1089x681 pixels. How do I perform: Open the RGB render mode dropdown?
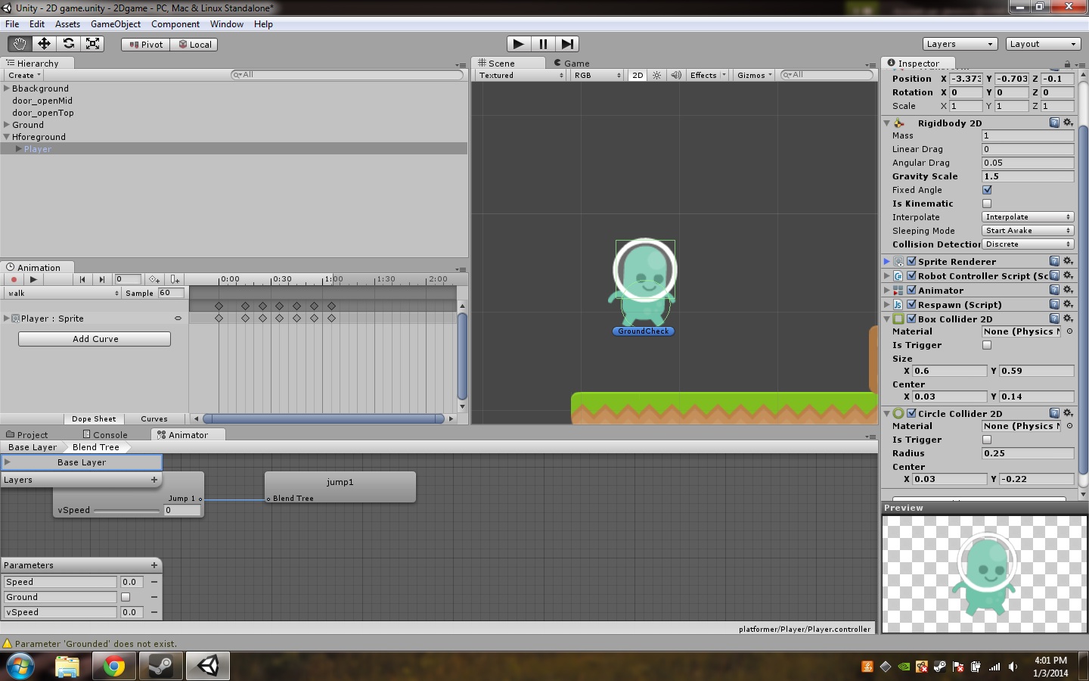click(x=597, y=75)
